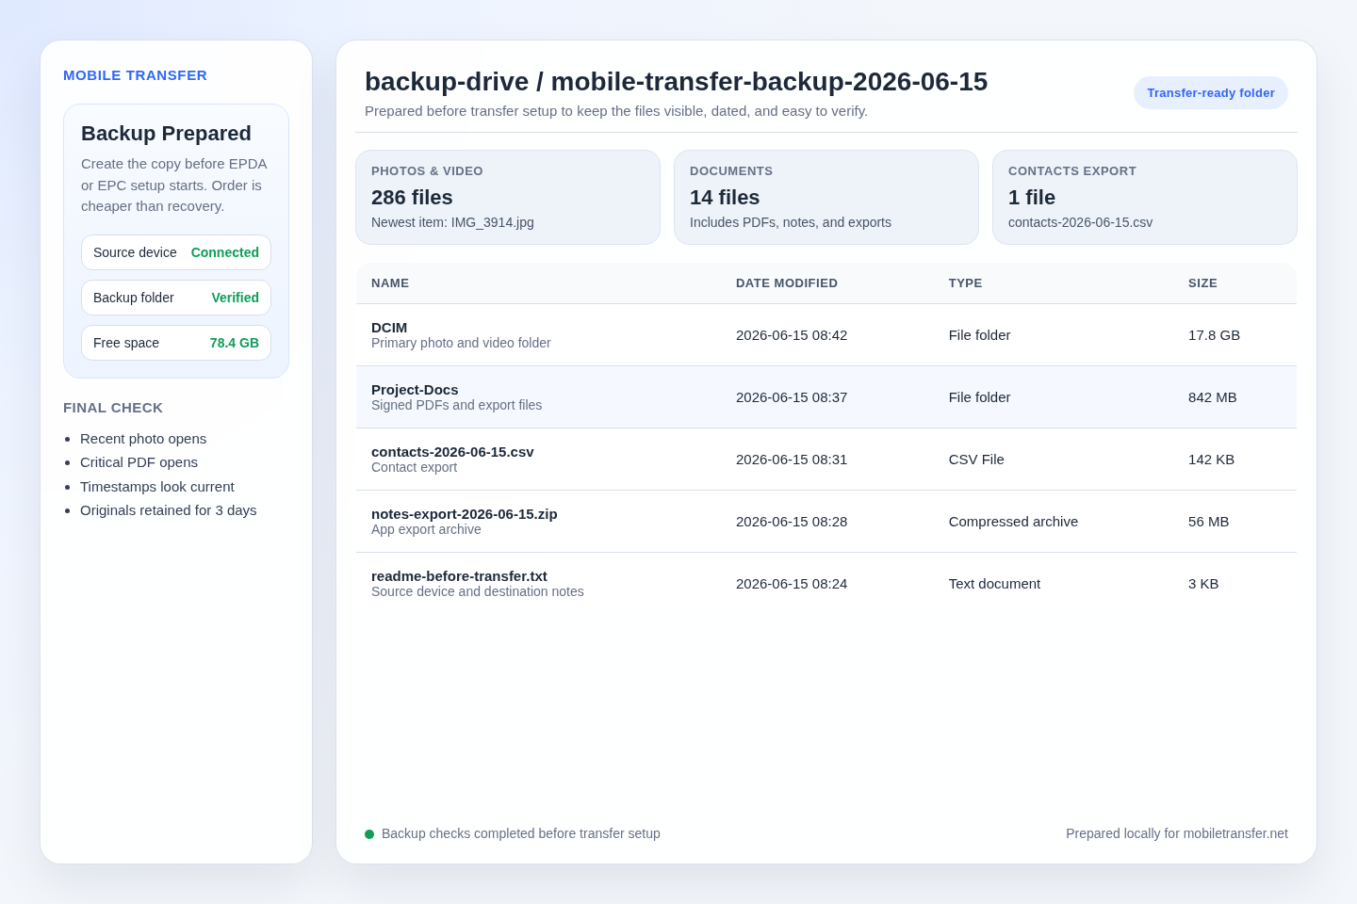Click the MOBILE TRANSFER heading
Image resolution: width=1357 pixels, height=904 pixels.
[135, 75]
